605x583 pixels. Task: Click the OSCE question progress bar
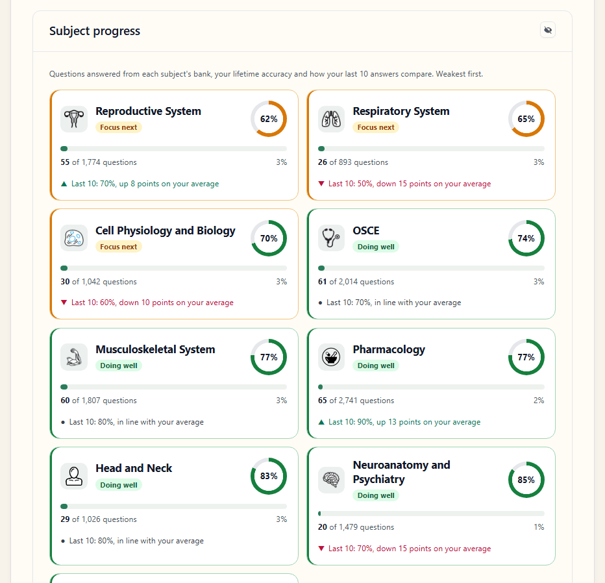pos(431,268)
